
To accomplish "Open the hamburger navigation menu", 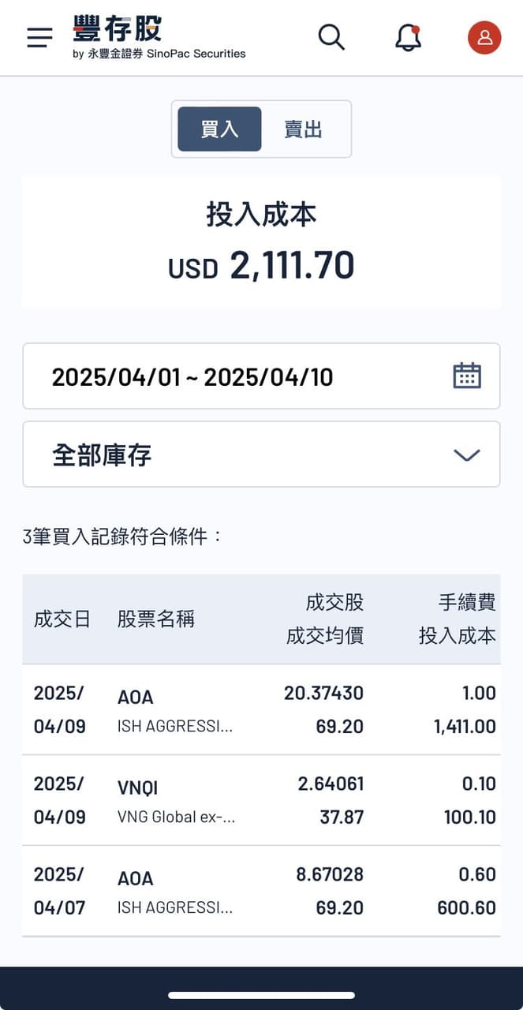I will (39, 38).
